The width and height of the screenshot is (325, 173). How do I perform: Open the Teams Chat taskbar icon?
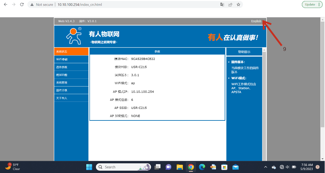(x=168, y=167)
